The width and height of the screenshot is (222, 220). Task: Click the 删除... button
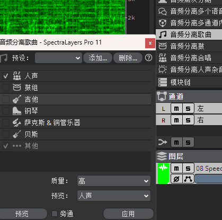tap(128, 58)
